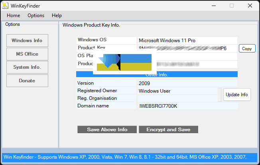The image size is (260, 165).
Task: Copy the product key
Action: (247, 49)
